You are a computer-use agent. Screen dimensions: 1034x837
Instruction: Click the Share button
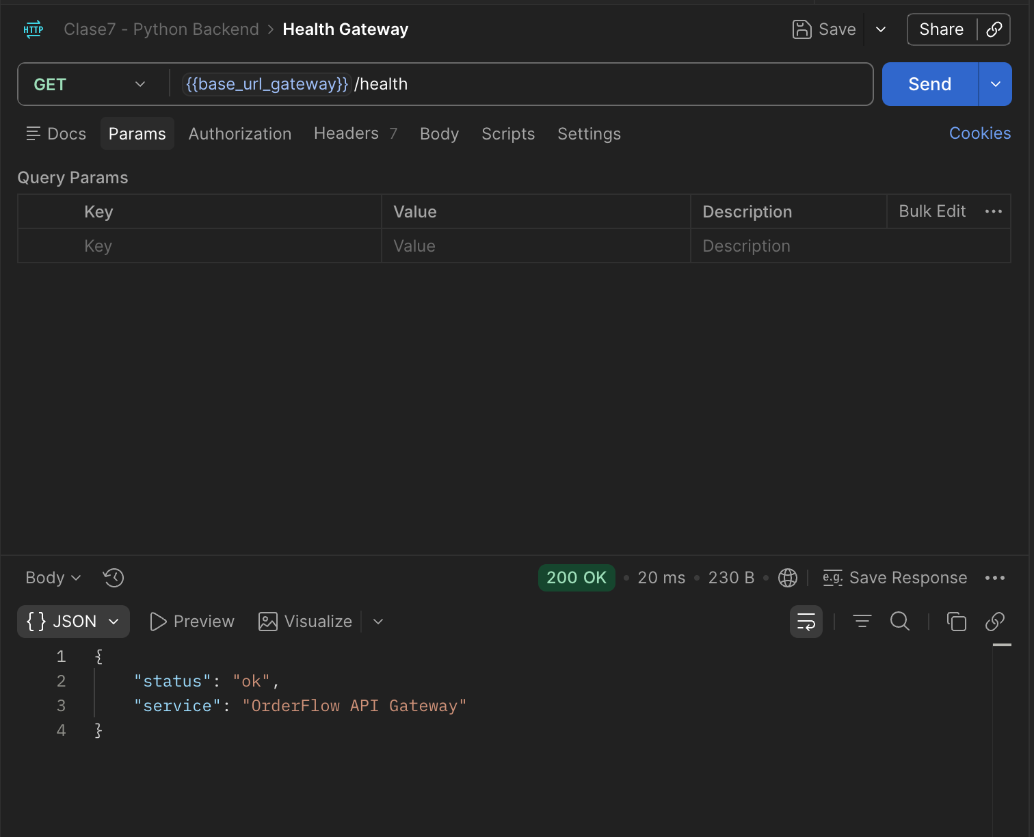pyautogui.click(x=942, y=29)
